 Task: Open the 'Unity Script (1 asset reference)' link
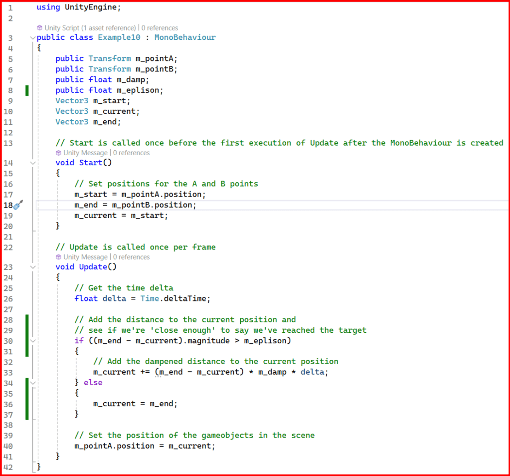90,28
